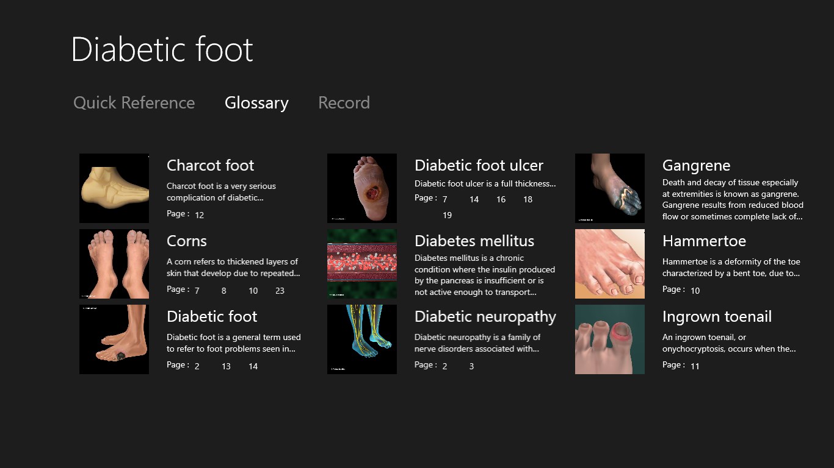This screenshot has width=834, height=468.
Task: Jump to page 23 under Corns
Action: tap(280, 291)
